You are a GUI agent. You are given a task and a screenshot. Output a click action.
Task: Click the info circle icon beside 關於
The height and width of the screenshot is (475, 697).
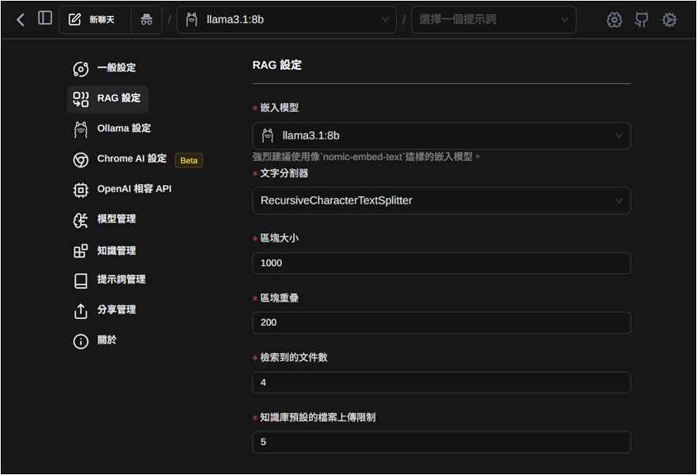click(x=81, y=341)
